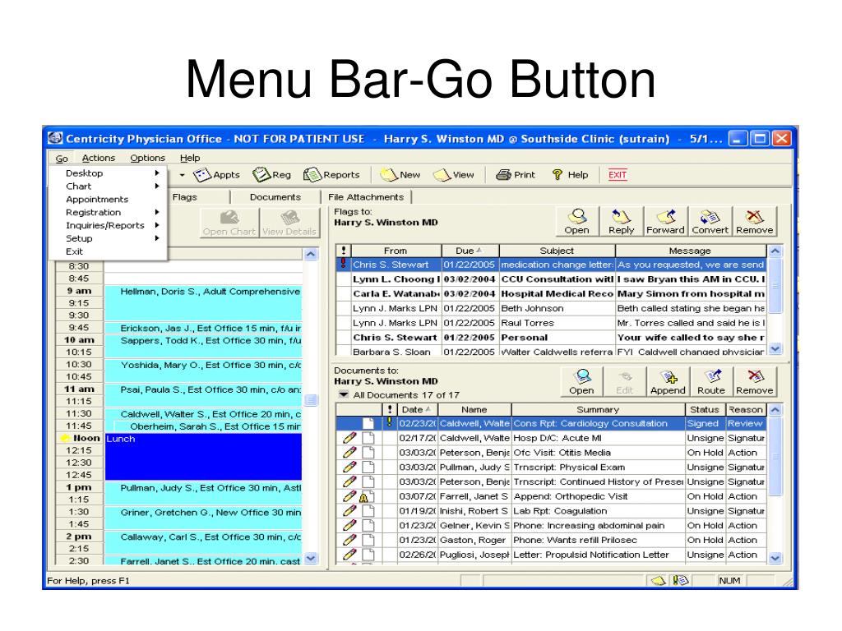Open the Appts toolbar icon

(x=216, y=175)
